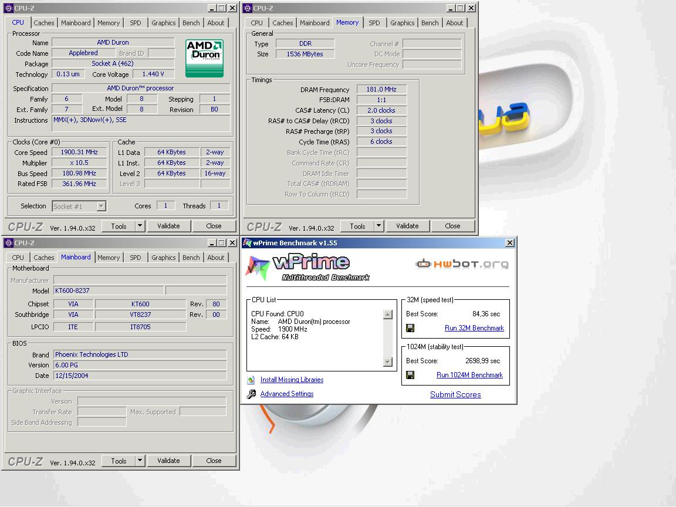Close the CPU-Z Mainboard window
This screenshot has height=507, width=676.
(232, 243)
